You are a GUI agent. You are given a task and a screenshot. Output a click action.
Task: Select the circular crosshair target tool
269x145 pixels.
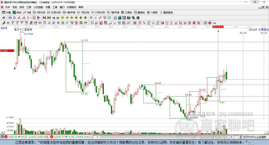pos(54,23)
